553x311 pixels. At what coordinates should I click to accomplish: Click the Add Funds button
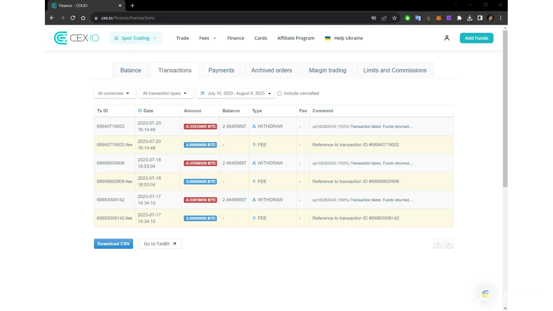click(476, 38)
